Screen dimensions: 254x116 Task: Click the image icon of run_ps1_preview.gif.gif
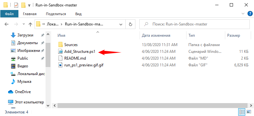60,65
